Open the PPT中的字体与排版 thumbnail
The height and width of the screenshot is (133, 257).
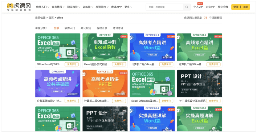(x=105, y=119)
